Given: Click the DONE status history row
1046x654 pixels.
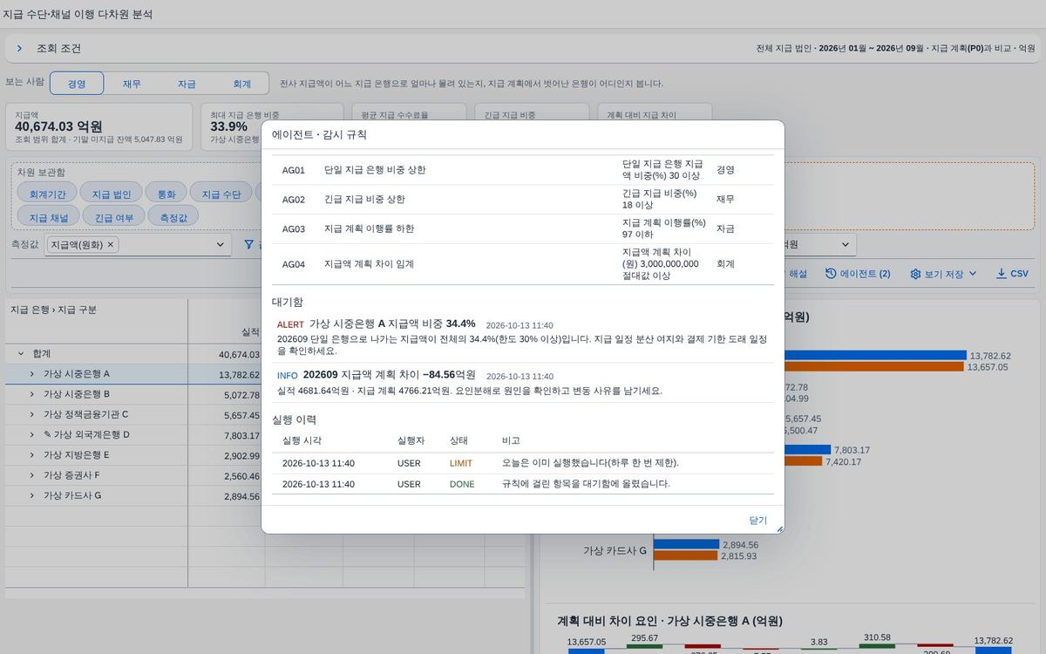Looking at the screenshot, I should click(x=522, y=484).
